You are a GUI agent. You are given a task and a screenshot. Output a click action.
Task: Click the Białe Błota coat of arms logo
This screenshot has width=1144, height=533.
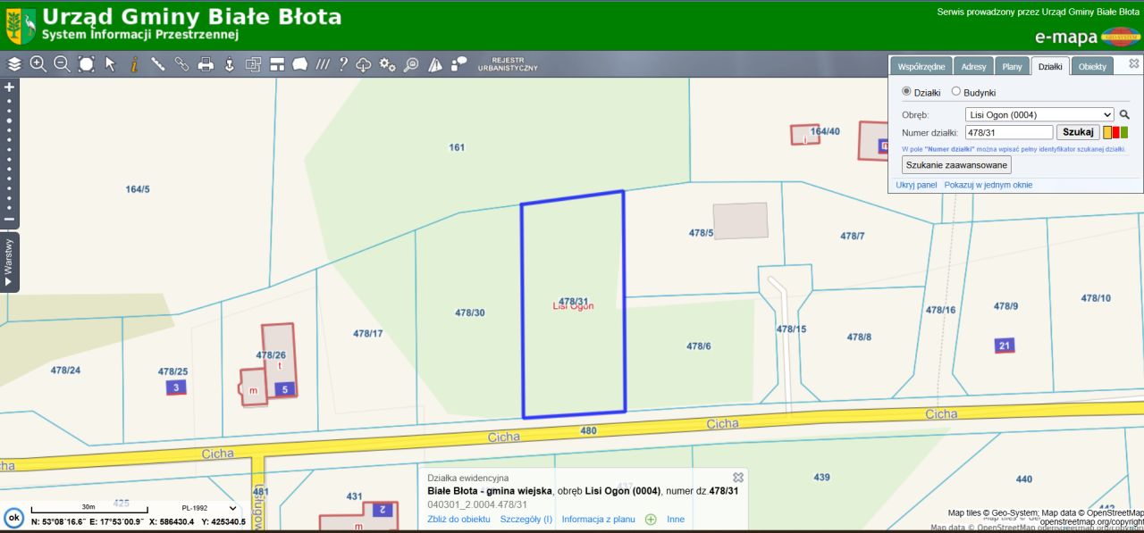coord(21,25)
